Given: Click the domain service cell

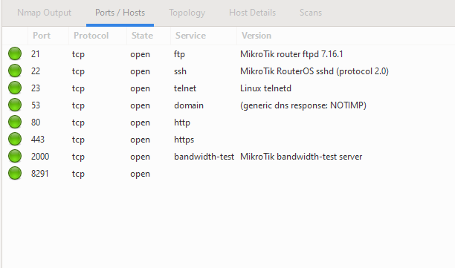Looking at the screenshot, I should coord(189,105).
